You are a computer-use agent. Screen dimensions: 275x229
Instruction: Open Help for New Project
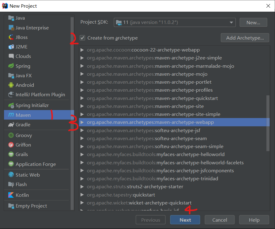(254, 220)
